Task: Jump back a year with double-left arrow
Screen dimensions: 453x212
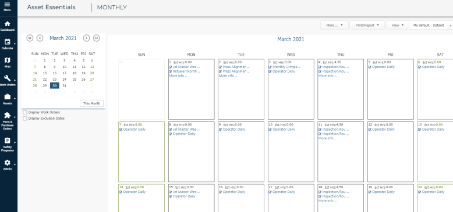Action: click(x=30, y=38)
